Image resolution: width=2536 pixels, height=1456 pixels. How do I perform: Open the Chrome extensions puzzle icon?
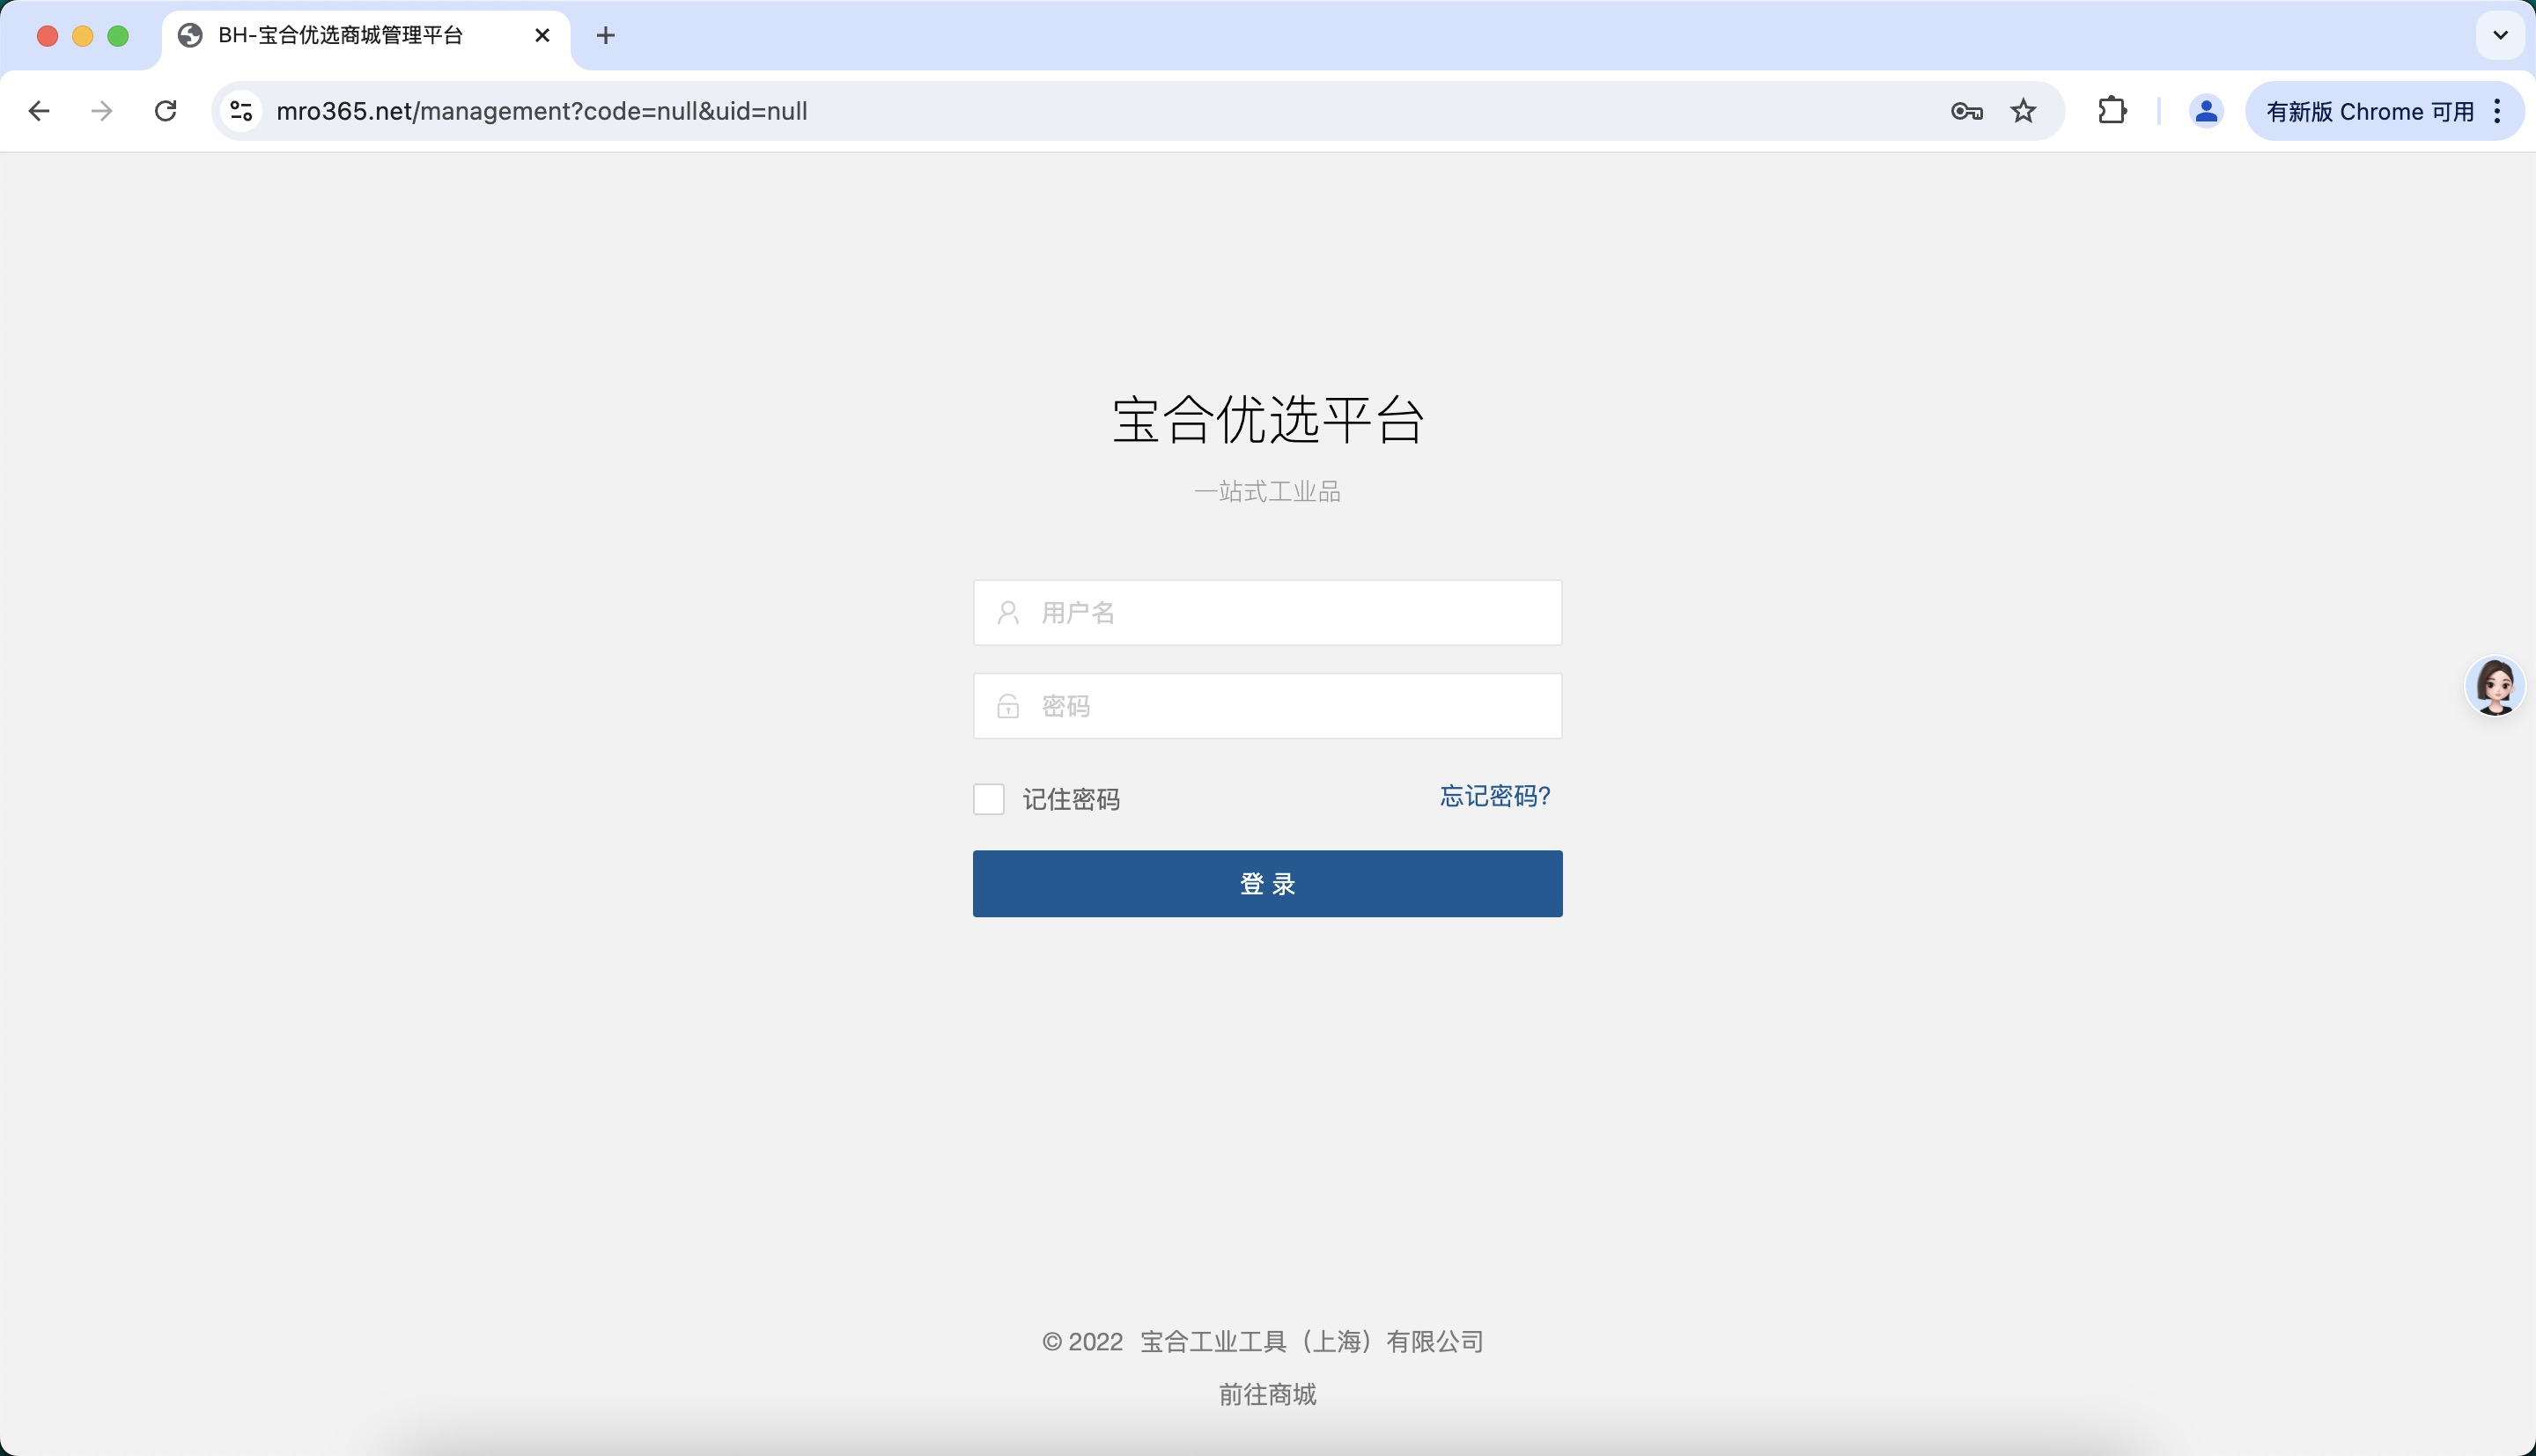(2112, 111)
